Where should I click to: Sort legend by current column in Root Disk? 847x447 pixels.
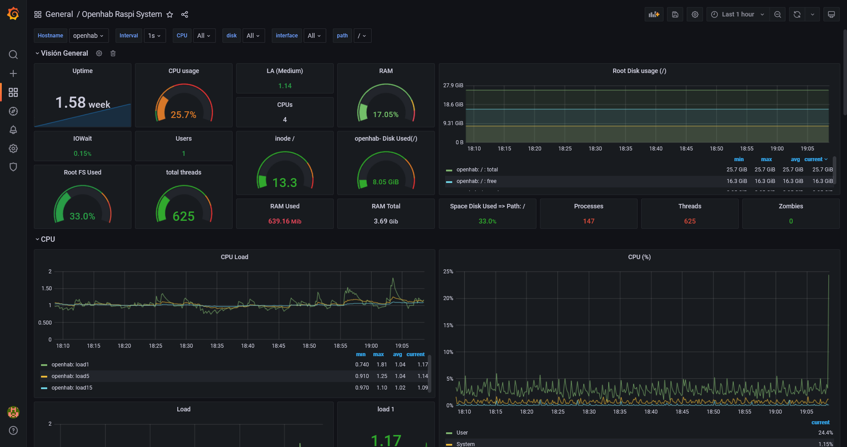click(814, 159)
